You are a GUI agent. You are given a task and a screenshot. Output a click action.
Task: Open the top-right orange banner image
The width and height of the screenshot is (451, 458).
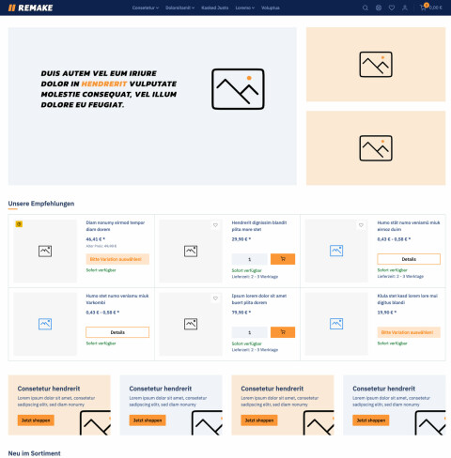click(376, 64)
